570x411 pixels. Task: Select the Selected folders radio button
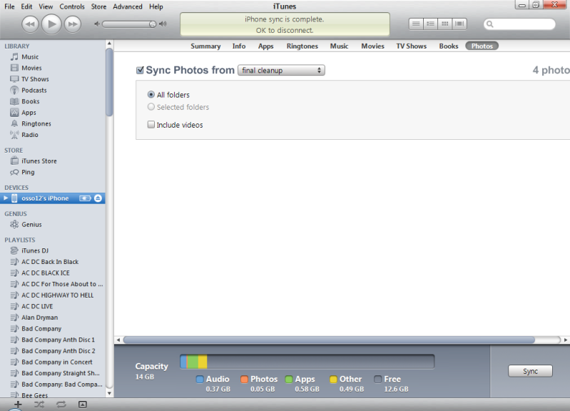tap(151, 107)
